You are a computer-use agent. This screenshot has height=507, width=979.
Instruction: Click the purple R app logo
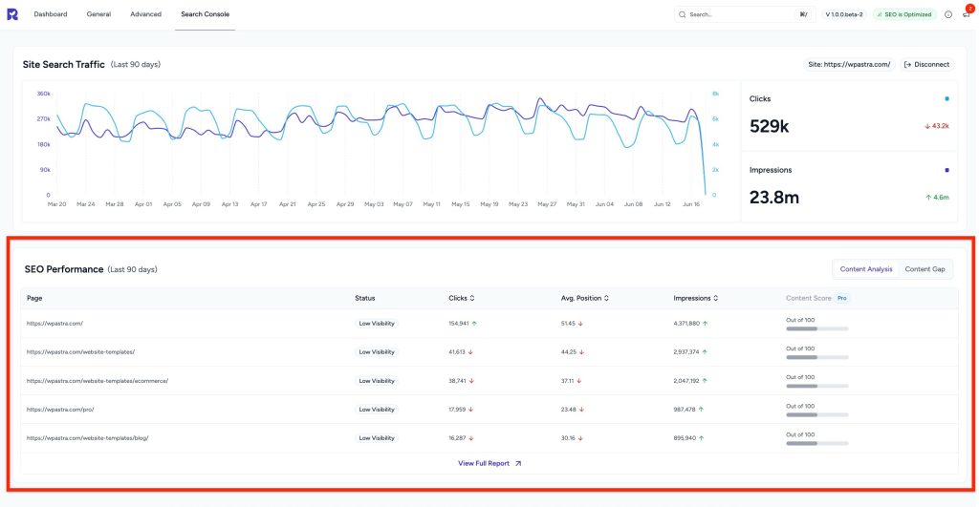click(x=12, y=14)
